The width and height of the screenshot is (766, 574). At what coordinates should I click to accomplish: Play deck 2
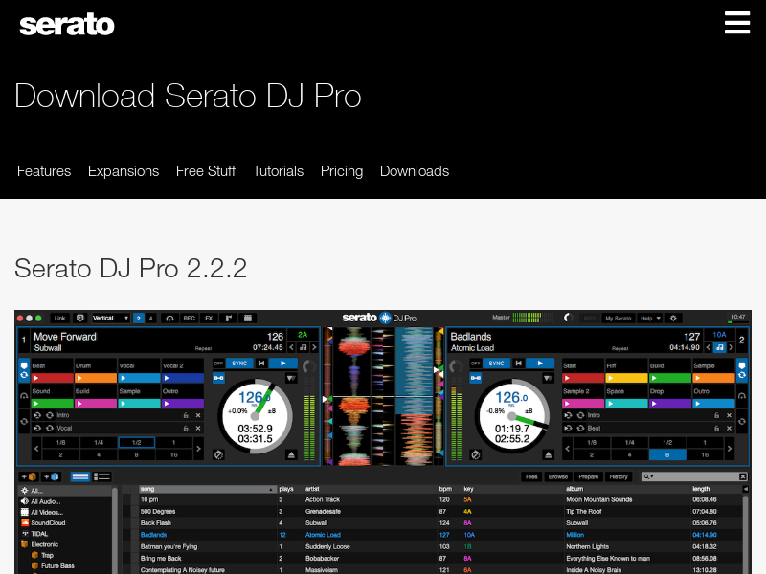pos(540,364)
